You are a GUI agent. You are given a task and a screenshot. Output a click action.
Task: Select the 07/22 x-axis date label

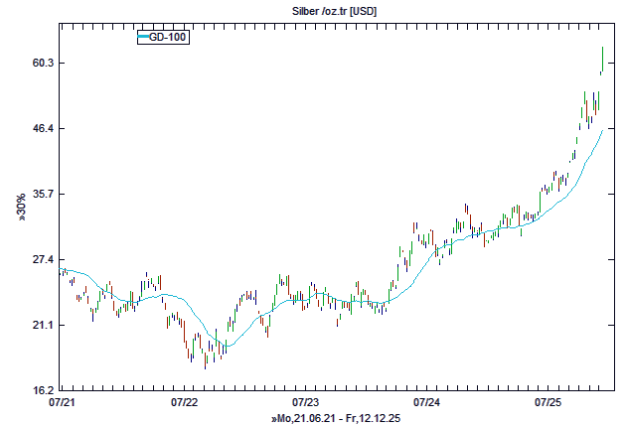[x=185, y=403]
